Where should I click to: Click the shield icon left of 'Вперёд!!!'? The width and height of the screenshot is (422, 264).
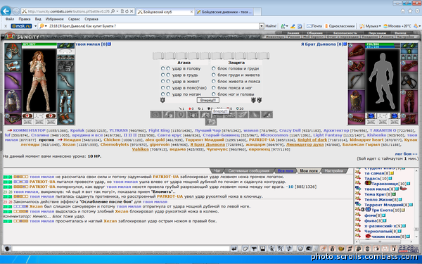click(x=162, y=100)
